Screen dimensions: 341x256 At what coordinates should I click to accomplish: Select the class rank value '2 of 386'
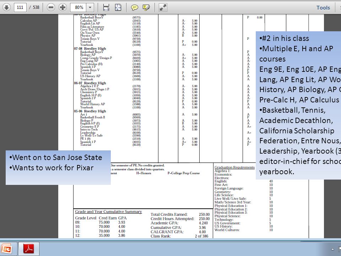click(x=201, y=236)
